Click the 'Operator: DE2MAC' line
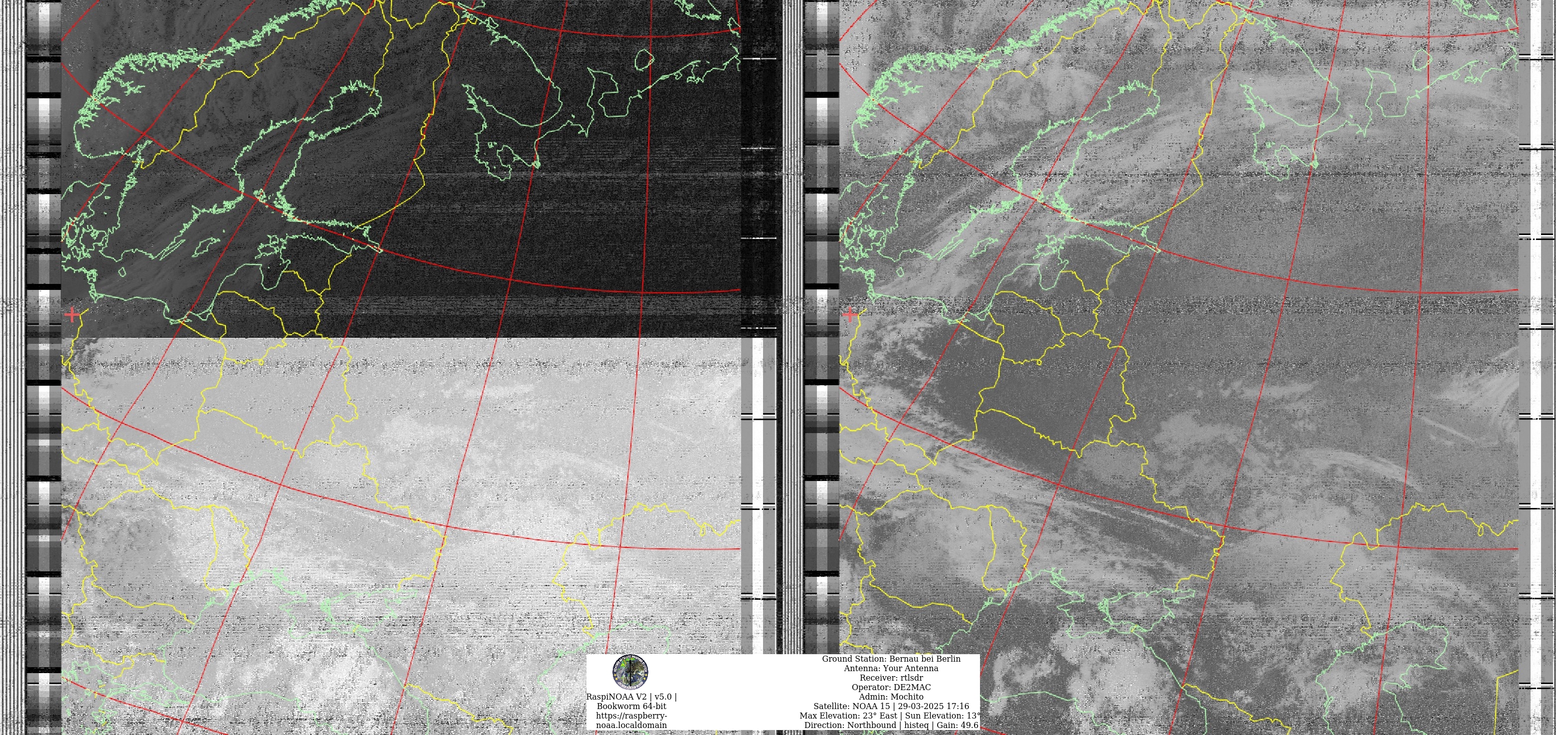1556x735 pixels. (891, 687)
